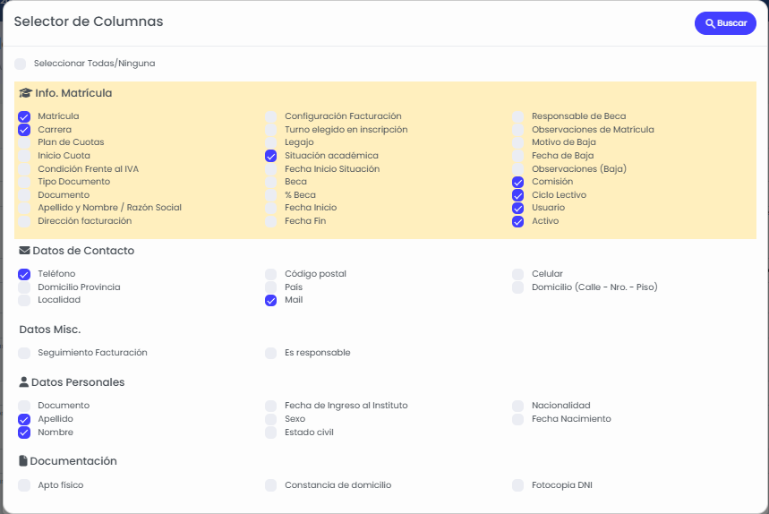Enable the Inicio Cuota checkbox

(x=24, y=156)
